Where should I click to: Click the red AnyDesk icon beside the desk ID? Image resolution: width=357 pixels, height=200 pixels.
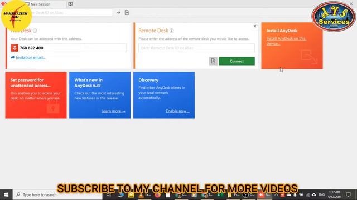(15, 48)
